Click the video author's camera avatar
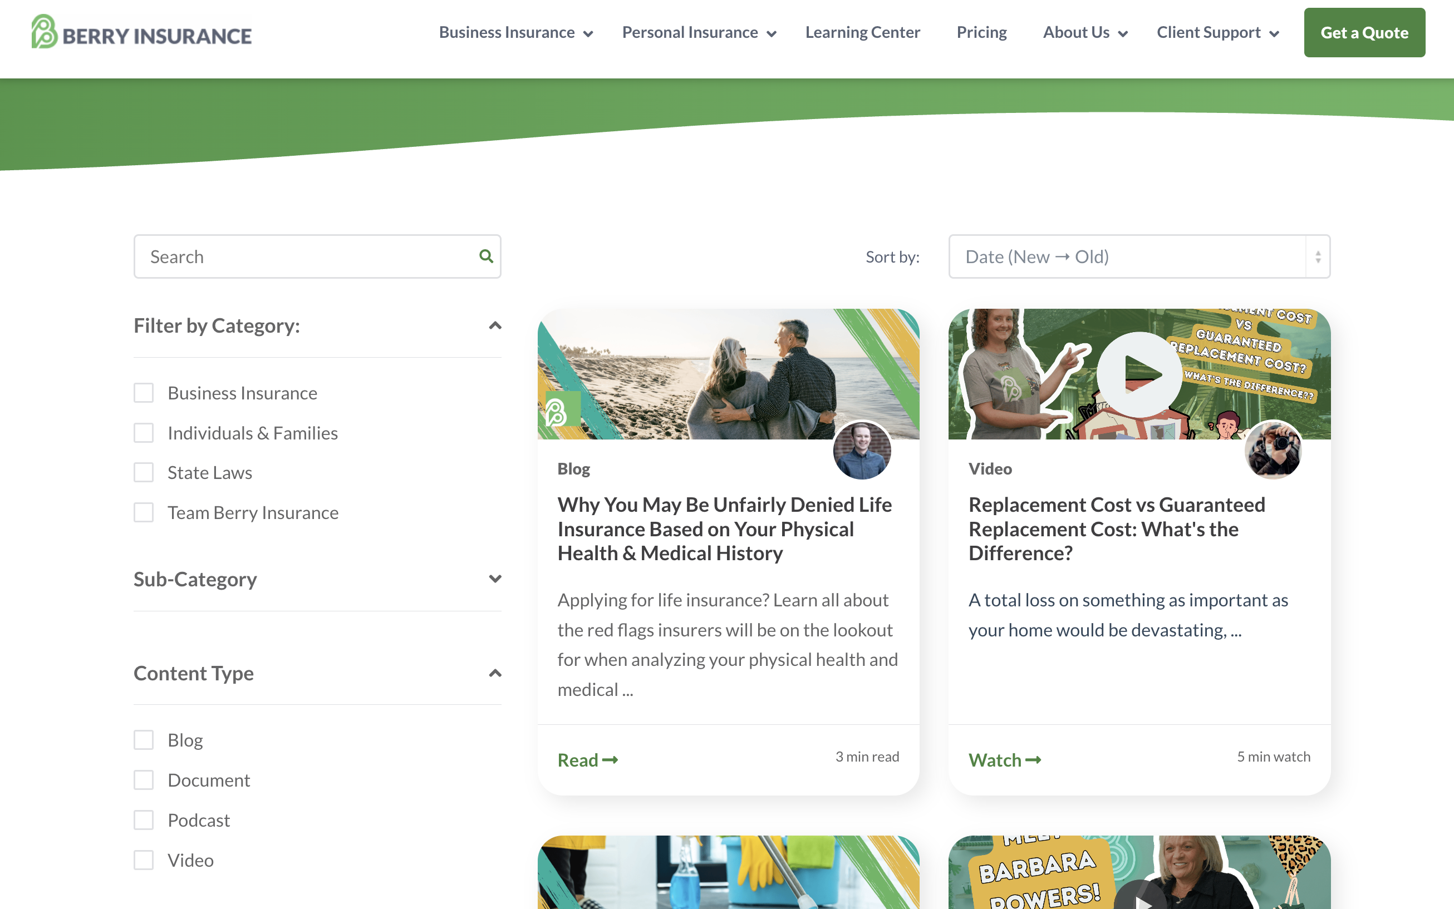 click(x=1273, y=450)
